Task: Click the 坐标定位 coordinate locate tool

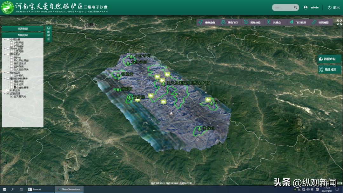Action: [206, 23]
